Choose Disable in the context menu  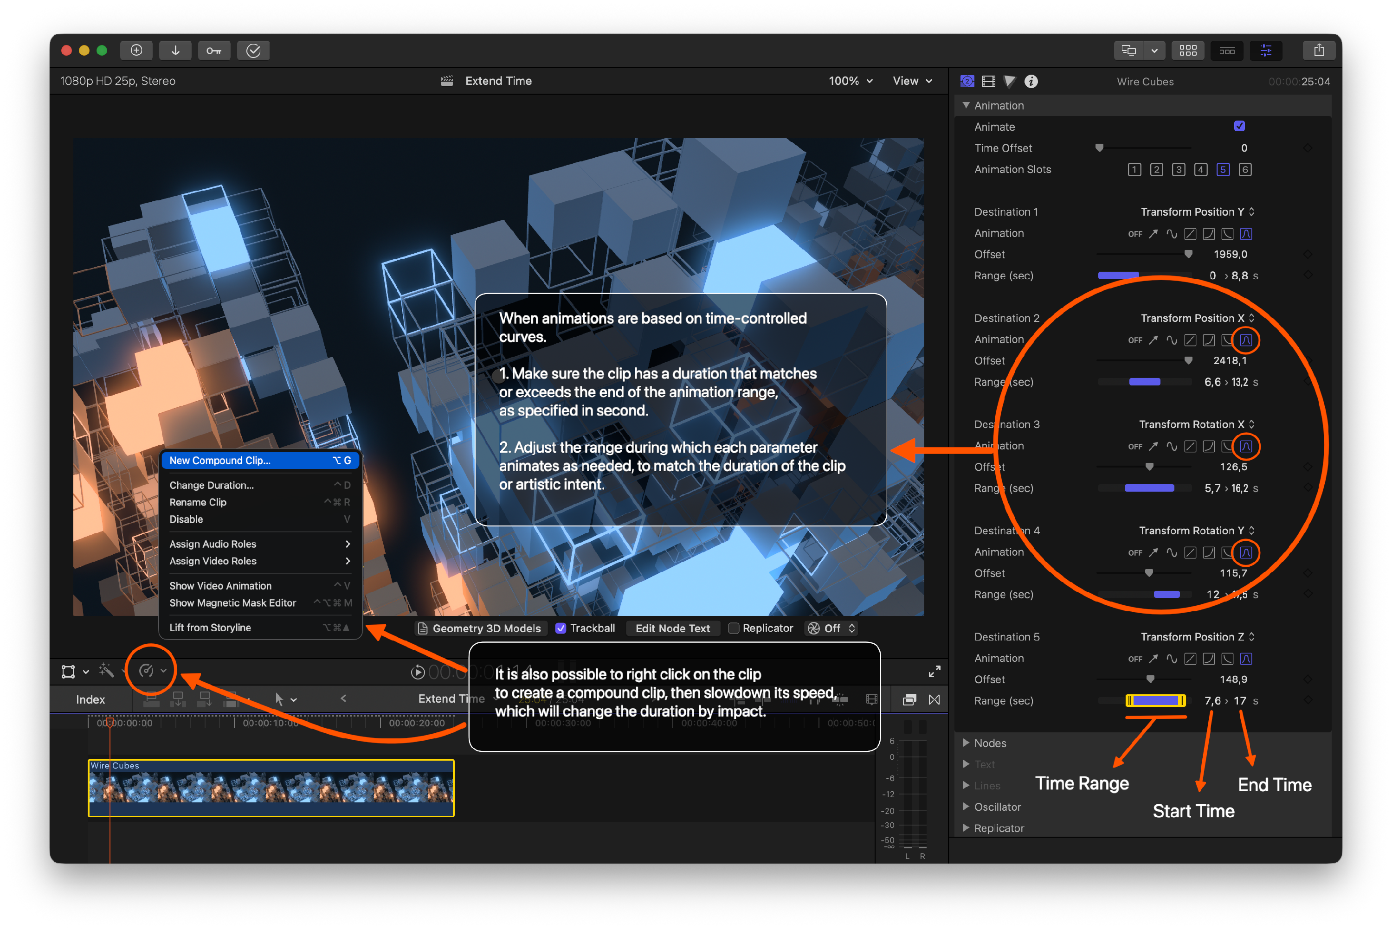tap(260, 519)
